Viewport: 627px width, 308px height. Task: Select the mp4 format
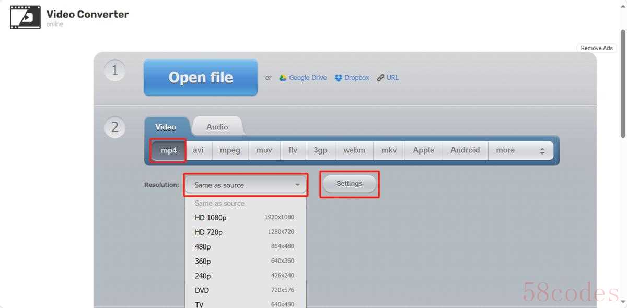169,150
